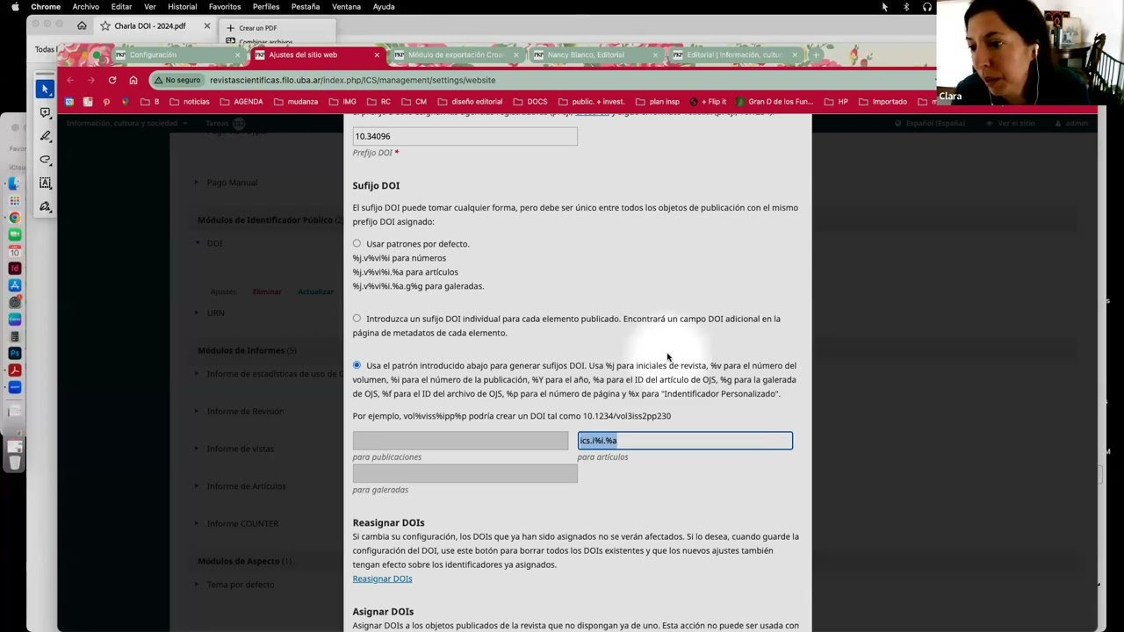The width and height of the screenshot is (1124, 632).
Task: Select the signature fill and sign tool
Action: pos(46,206)
